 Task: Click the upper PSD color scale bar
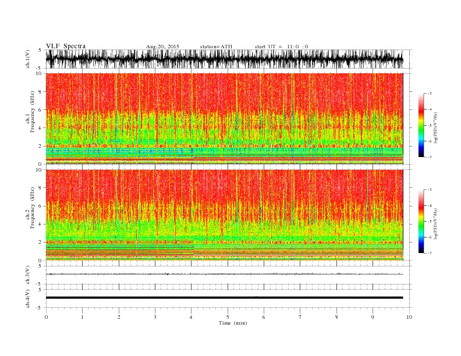(421, 125)
